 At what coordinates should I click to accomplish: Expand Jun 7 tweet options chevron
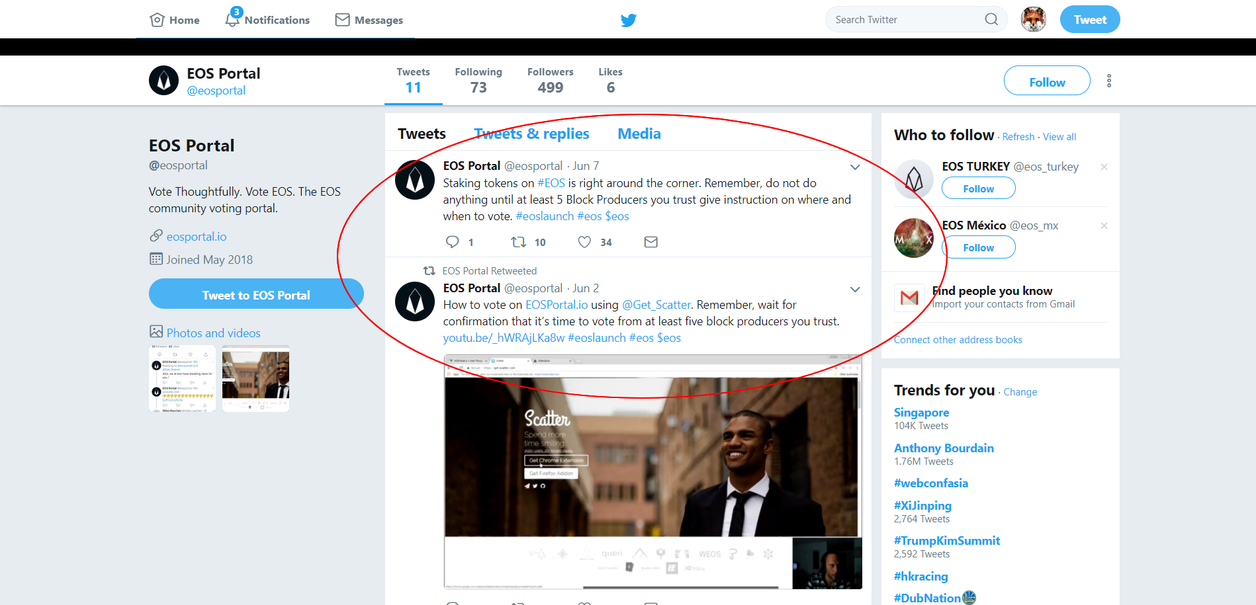coord(855,167)
